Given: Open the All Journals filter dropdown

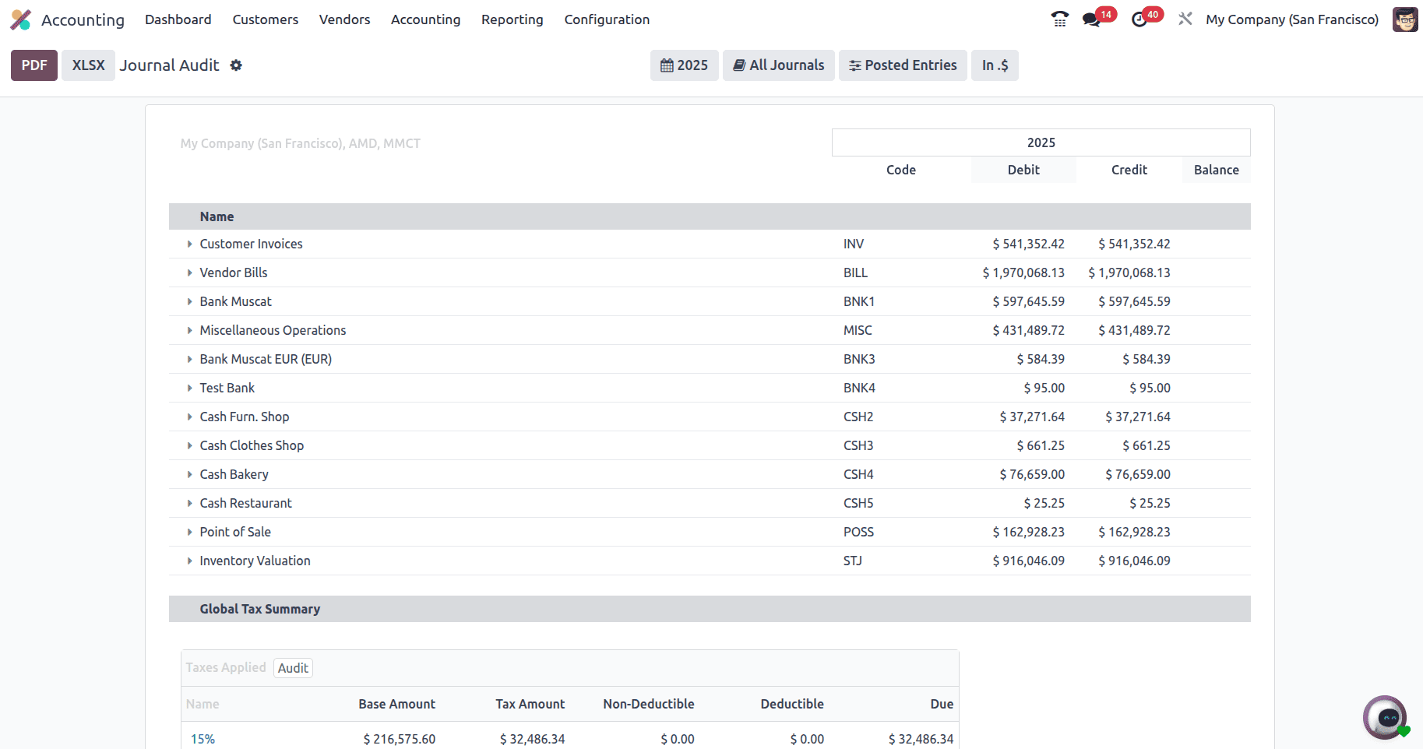Looking at the screenshot, I should [778, 65].
